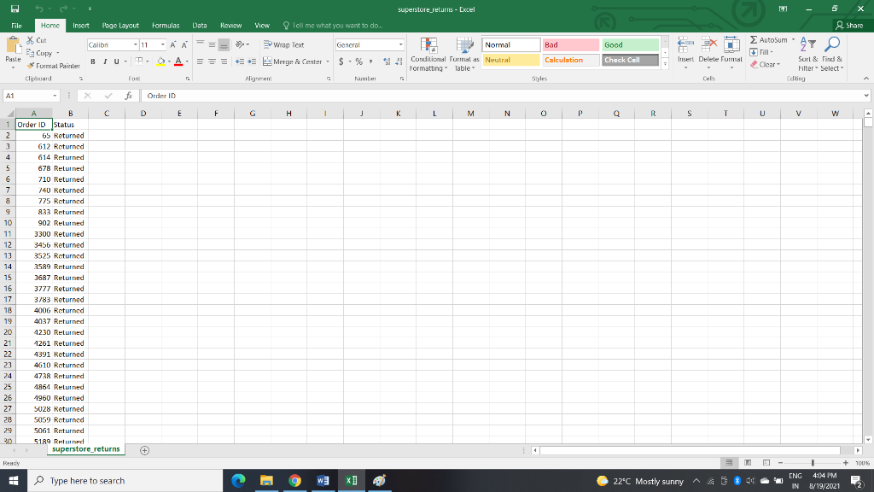Image resolution: width=874 pixels, height=492 pixels.
Task: Toggle bold formatting
Action: click(93, 61)
